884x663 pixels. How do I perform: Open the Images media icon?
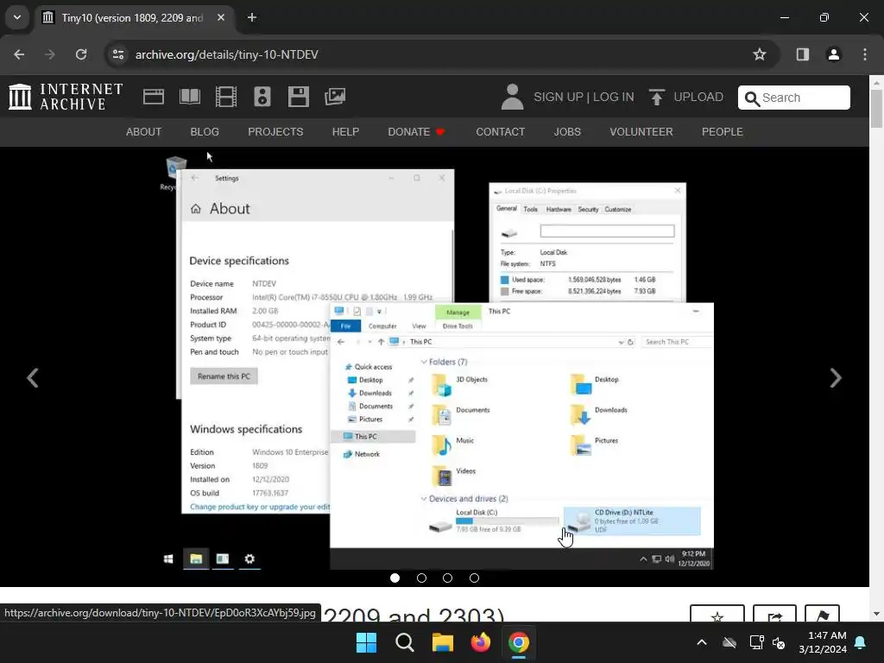335,97
